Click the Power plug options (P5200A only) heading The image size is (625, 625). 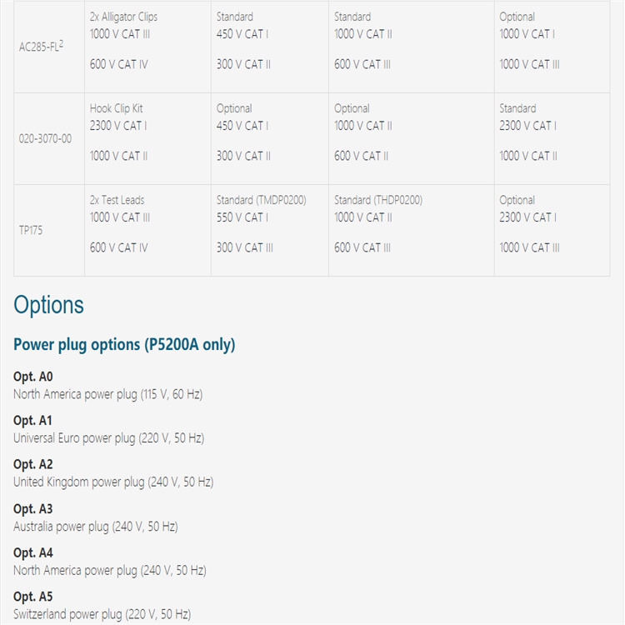click(124, 344)
